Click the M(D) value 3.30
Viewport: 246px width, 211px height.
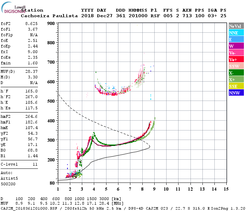coord(33,77)
